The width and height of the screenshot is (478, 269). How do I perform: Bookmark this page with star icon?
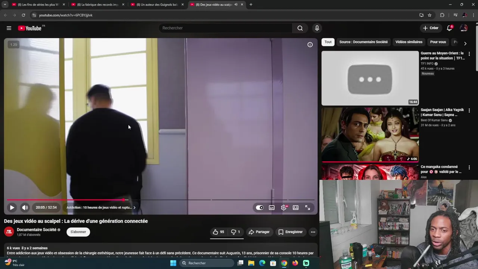(429, 15)
